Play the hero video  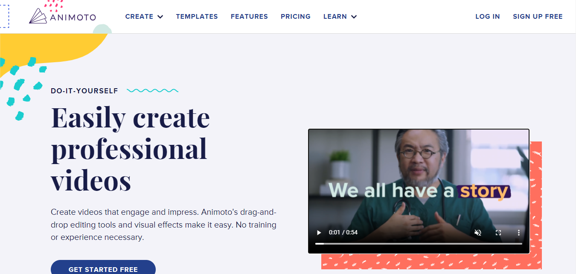[319, 233]
